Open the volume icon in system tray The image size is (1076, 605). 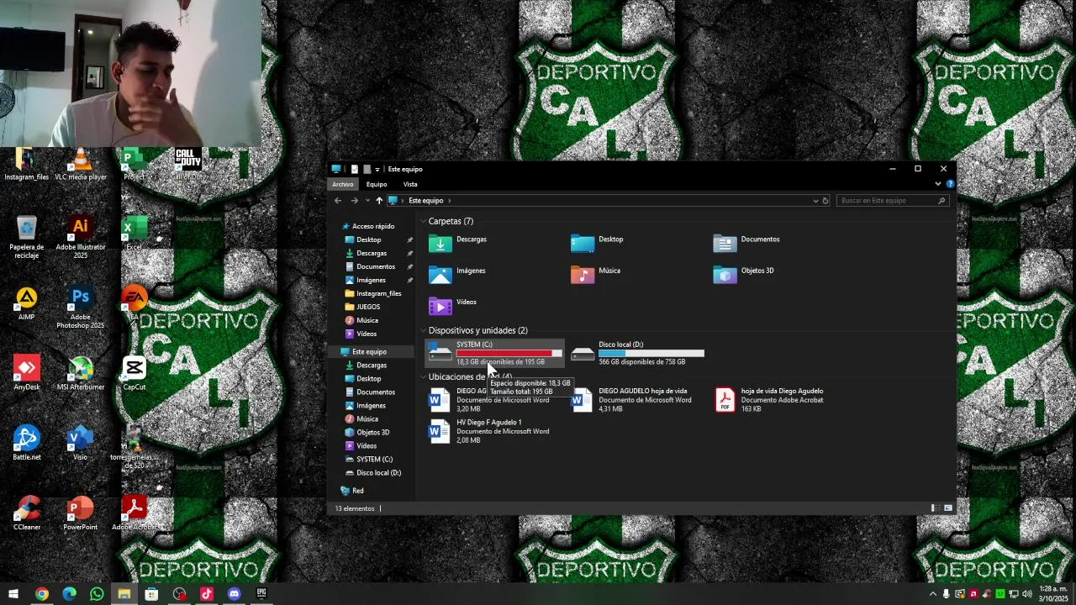pyautogui.click(x=1026, y=594)
